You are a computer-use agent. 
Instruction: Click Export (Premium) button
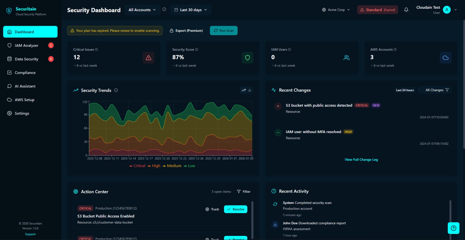pyautogui.click(x=186, y=31)
